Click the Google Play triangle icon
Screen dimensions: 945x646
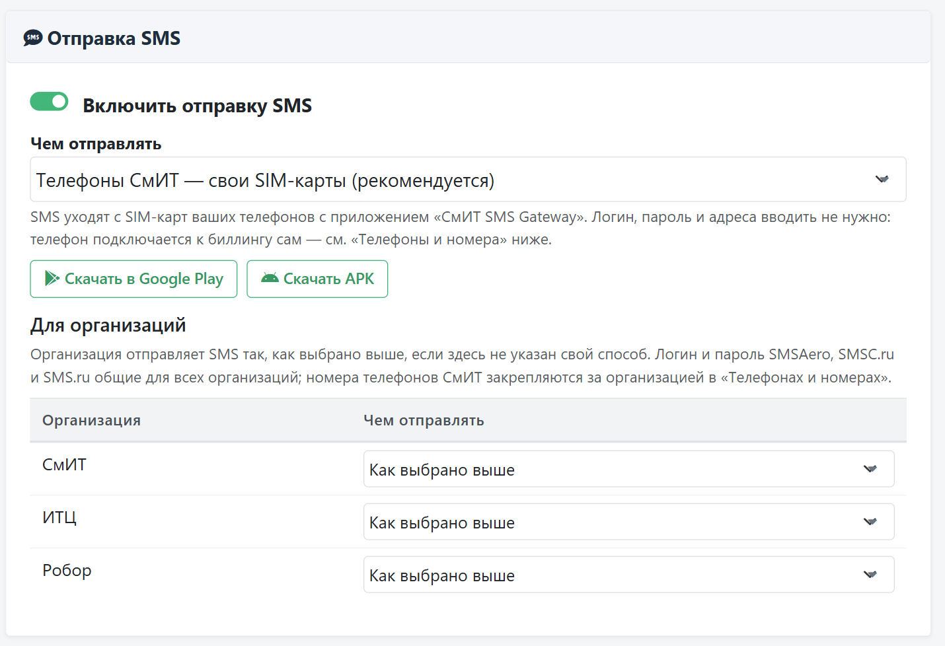[x=52, y=278]
